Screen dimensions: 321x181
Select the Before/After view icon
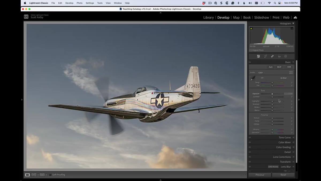pos(42,175)
